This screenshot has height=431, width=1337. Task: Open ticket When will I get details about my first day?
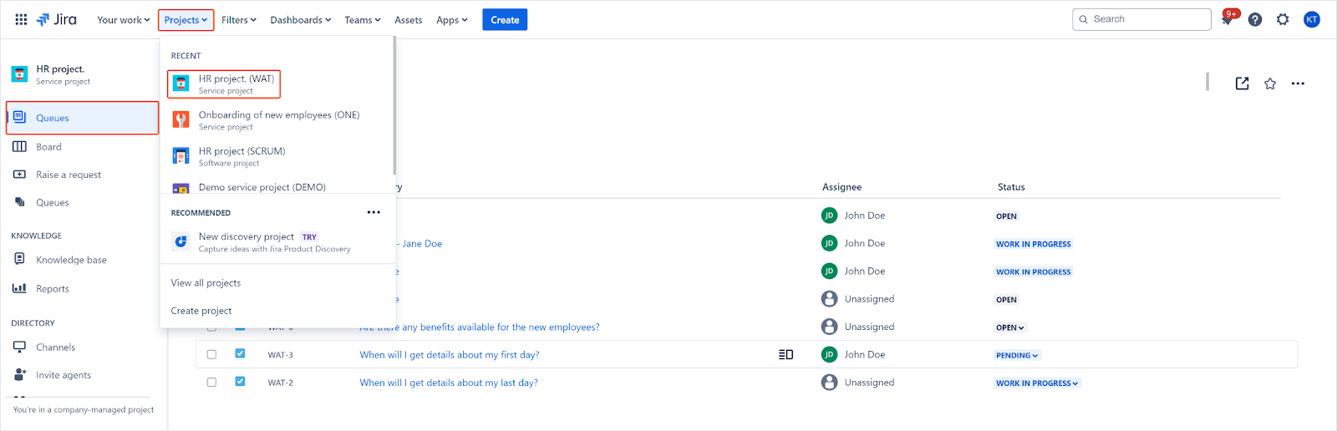click(x=450, y=355)
